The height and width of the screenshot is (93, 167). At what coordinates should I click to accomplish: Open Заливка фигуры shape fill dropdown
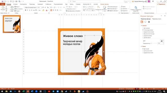click(x=113, y=7)
